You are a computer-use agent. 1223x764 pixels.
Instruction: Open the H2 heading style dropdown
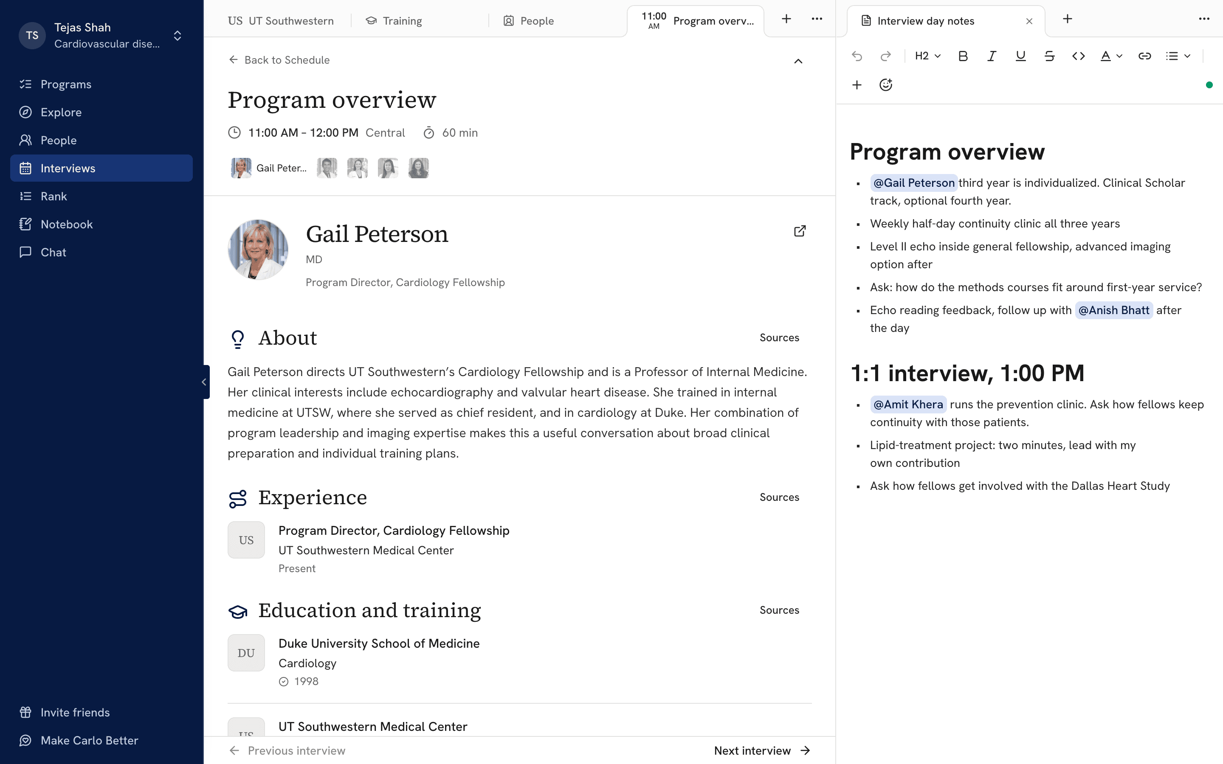pyautogui.click(x=928, y=56)
